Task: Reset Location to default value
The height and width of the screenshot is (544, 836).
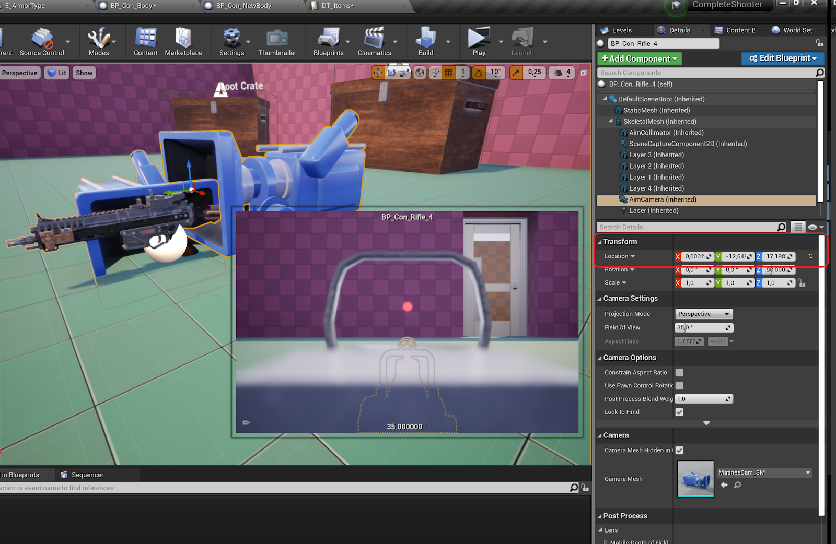Action: [810, 256]
